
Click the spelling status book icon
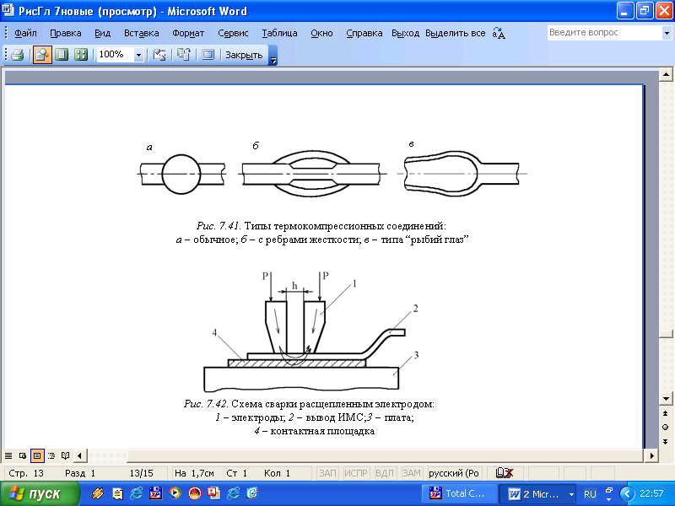tap(504, 473)
